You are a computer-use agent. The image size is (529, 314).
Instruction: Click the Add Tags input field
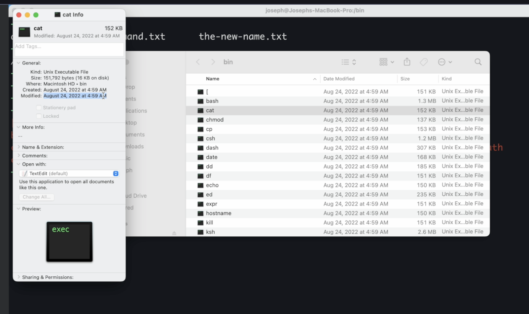pyautogui.click(x=69, y=49)
